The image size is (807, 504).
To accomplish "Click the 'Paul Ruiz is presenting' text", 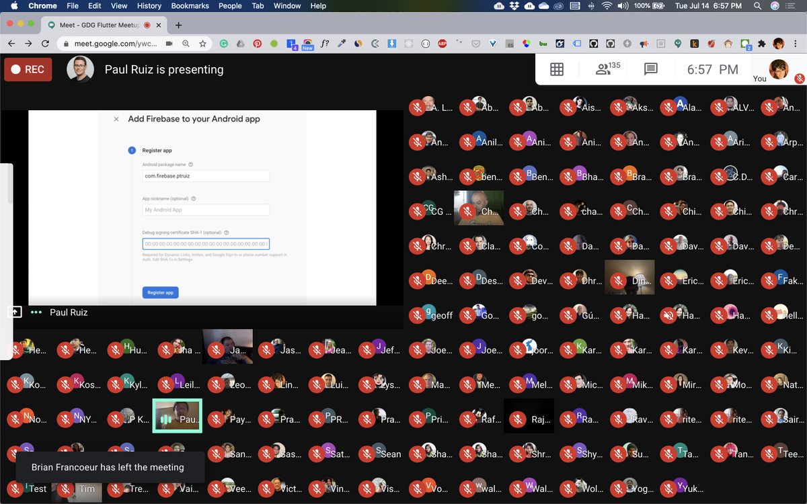I will pos(164,69).
